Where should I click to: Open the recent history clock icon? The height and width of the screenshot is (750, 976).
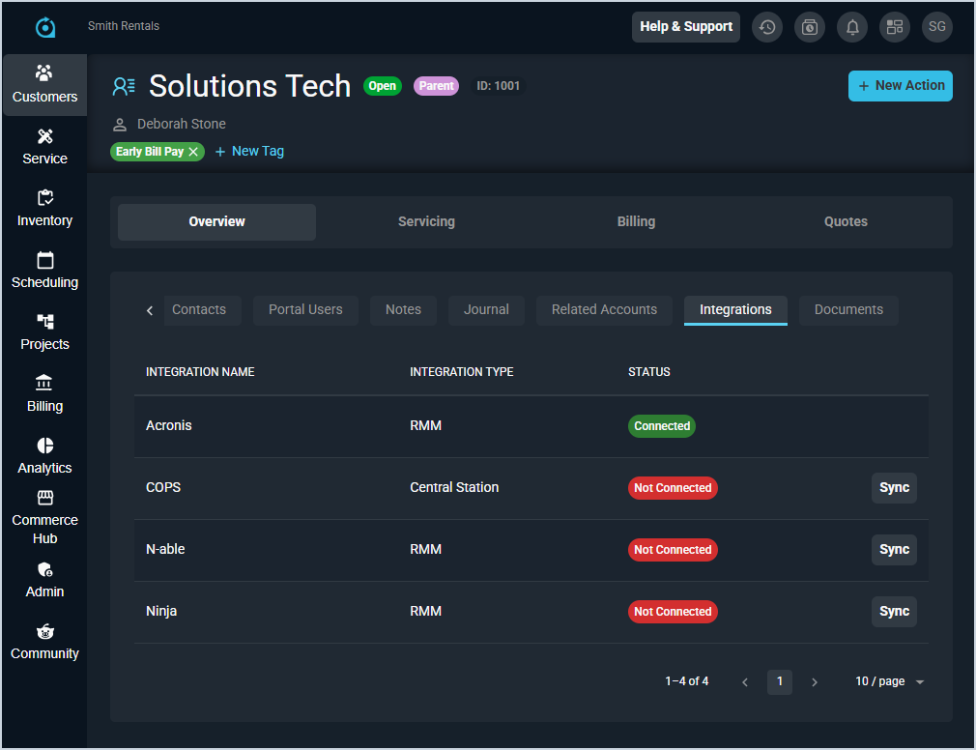767,27
